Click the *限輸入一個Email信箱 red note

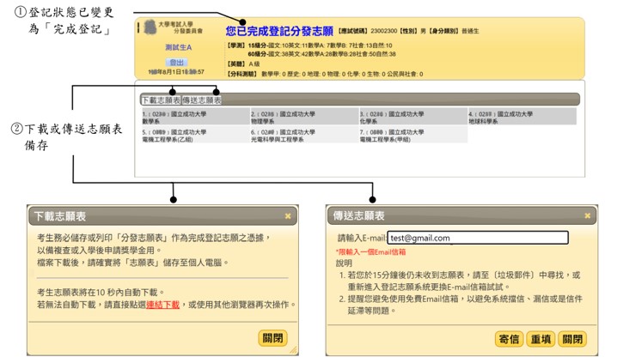pyautogui.click(x=370, y=252)
